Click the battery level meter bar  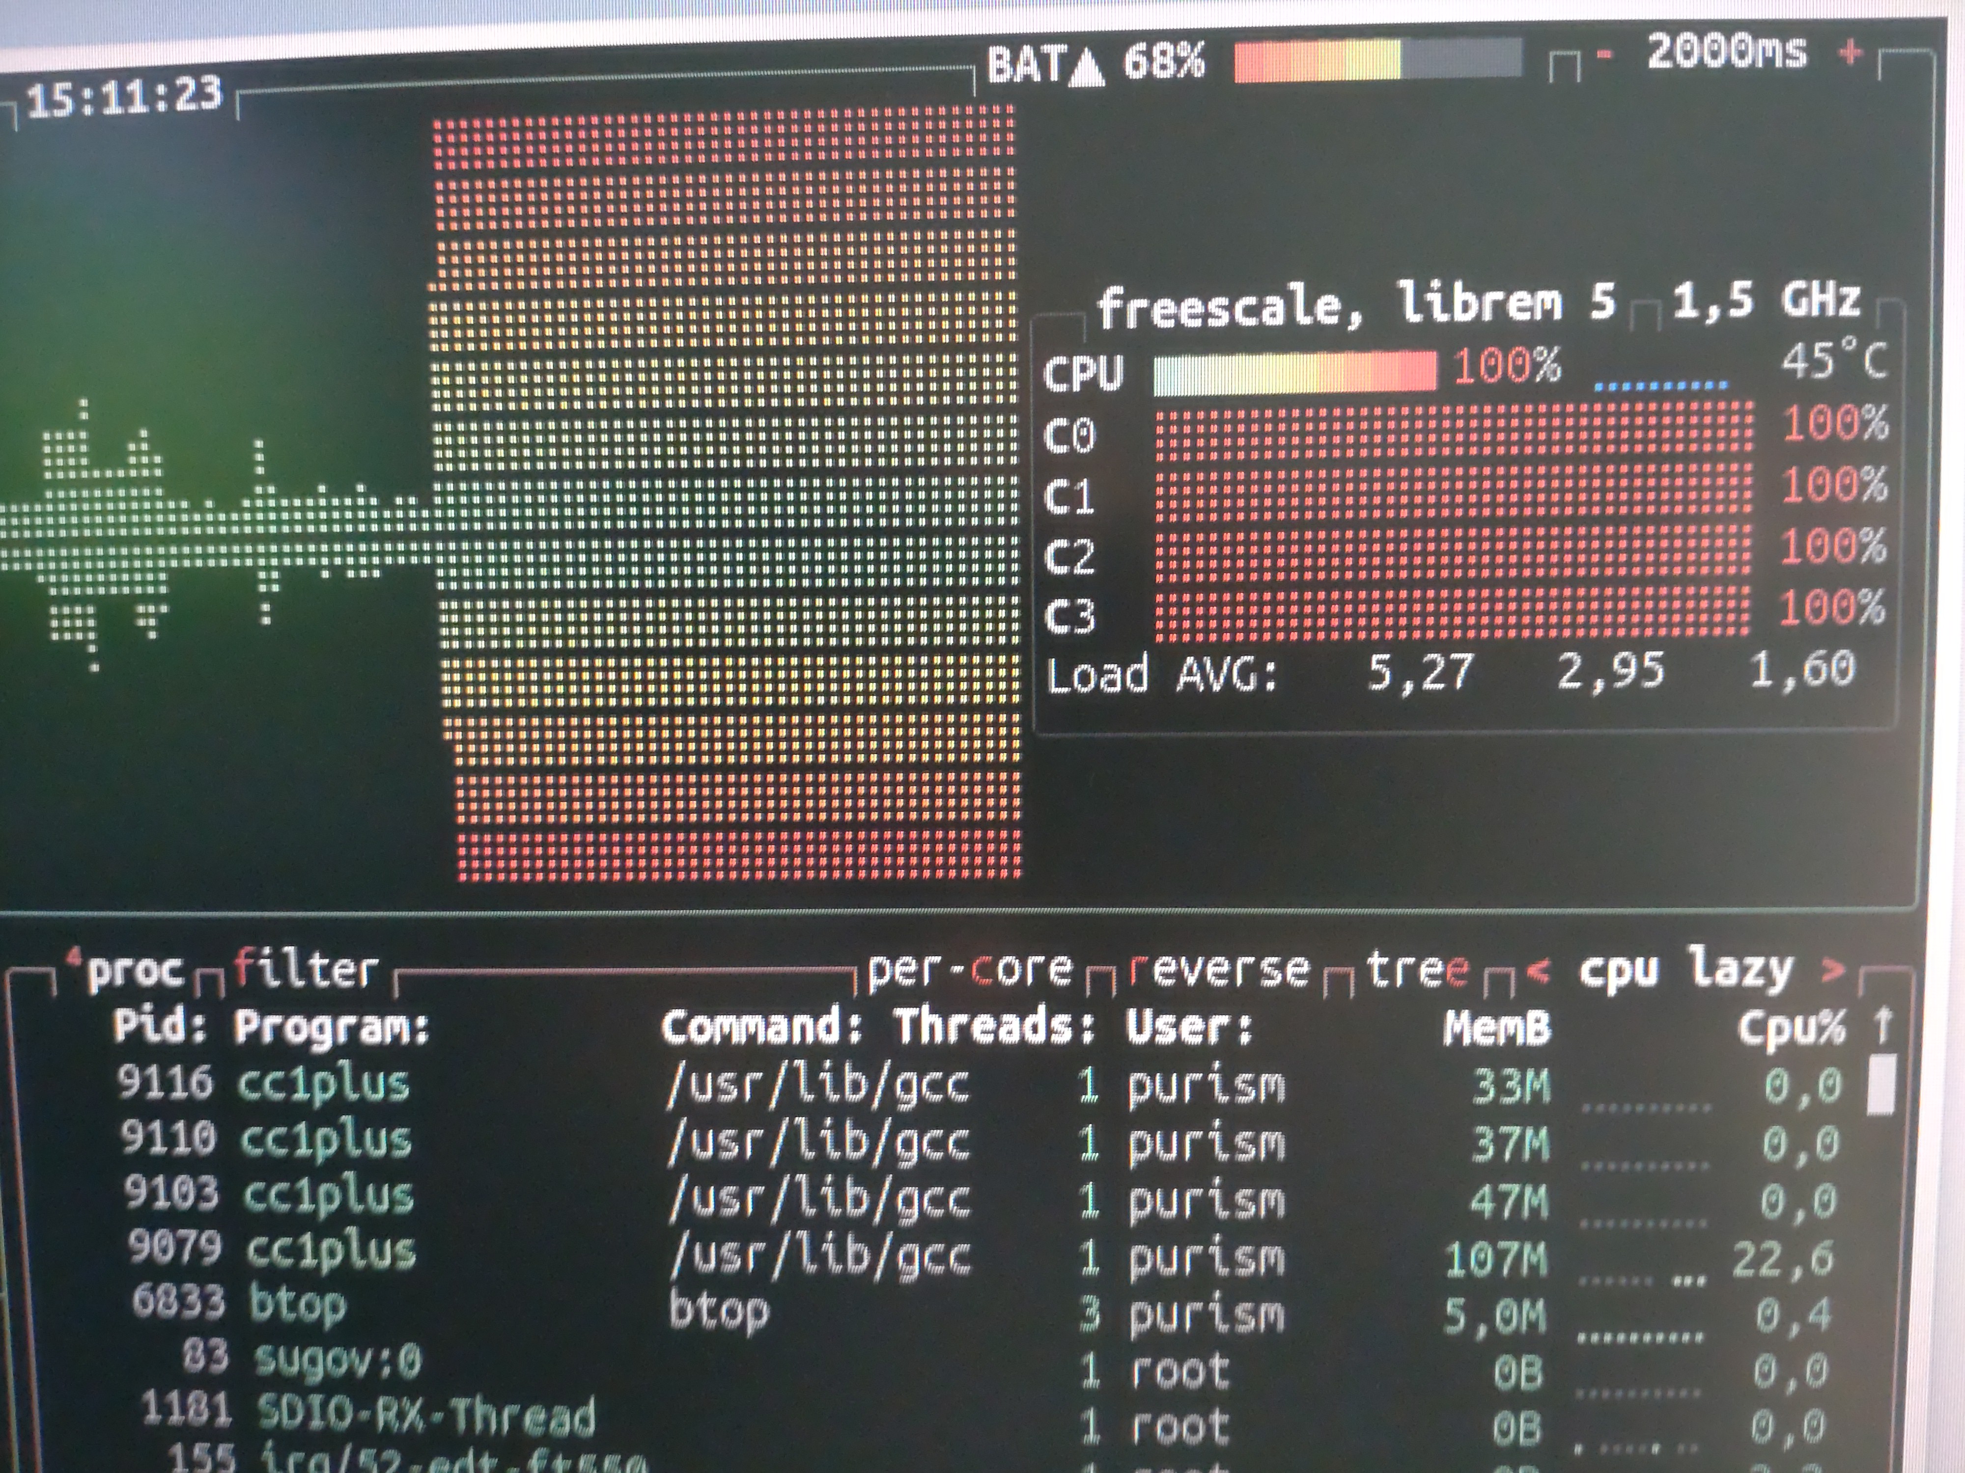click(1378, 60)
